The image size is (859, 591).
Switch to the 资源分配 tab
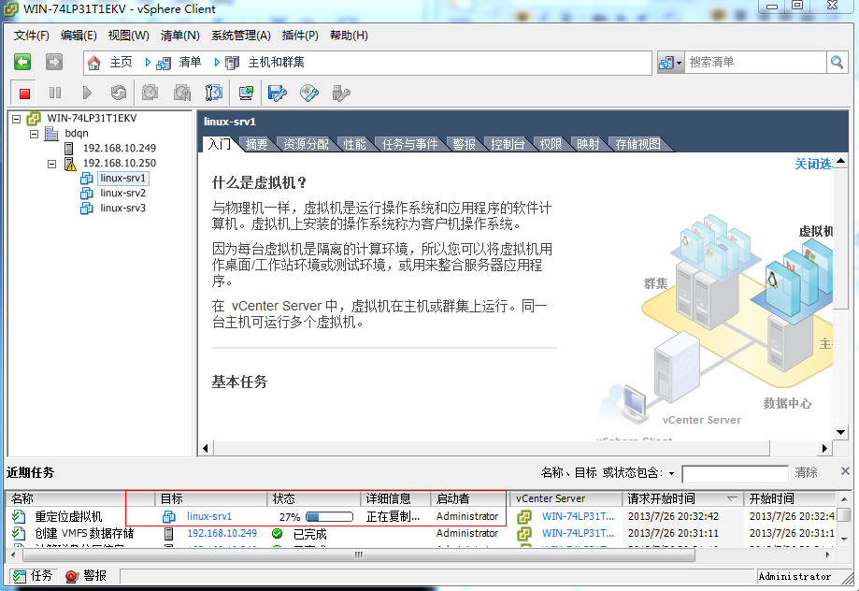[x=306, y=144]
